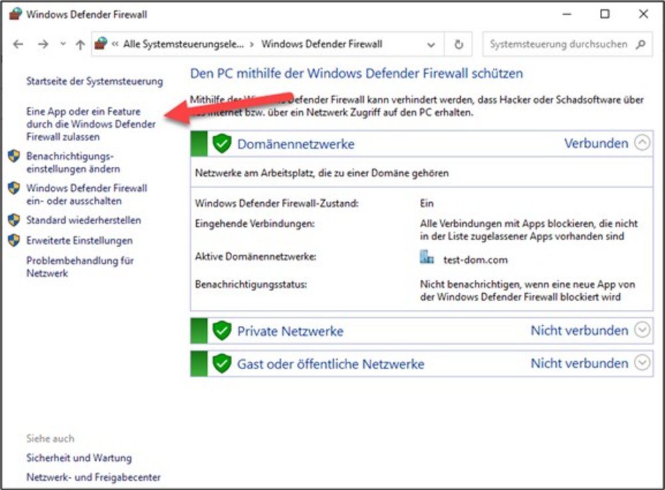Click shield icon beside Erweiterte Einstellungen
The width and height of the screenshot is (665, 490).
click(14, 240)
